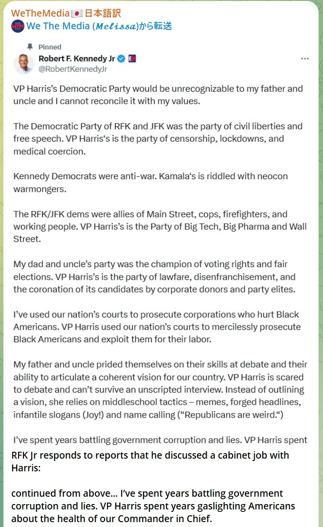Click the Kennedy affiliate badge icon

pos(132,59)
